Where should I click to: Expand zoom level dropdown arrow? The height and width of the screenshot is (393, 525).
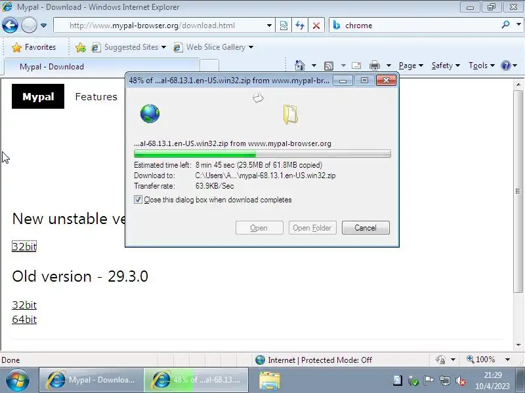[x=507, y=360]
